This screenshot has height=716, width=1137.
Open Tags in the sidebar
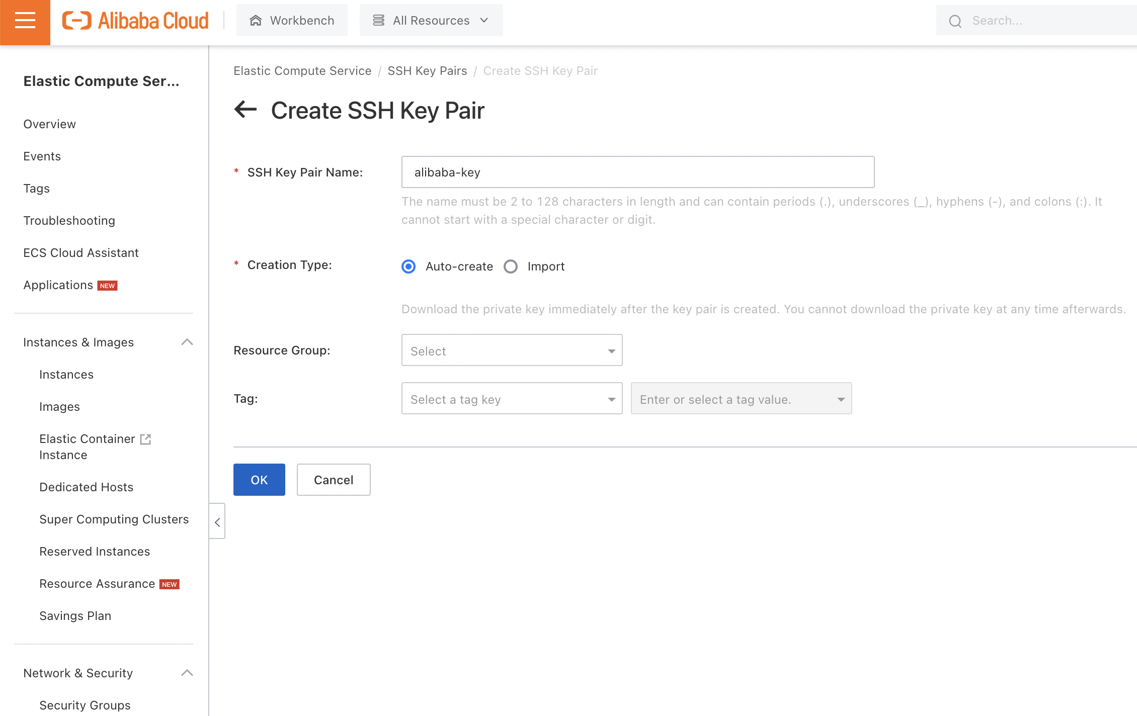coord(36,189)
